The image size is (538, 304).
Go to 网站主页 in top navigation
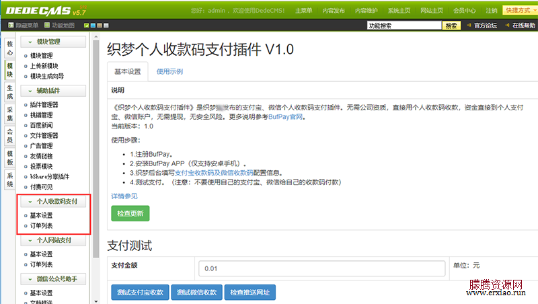[432, 11]
